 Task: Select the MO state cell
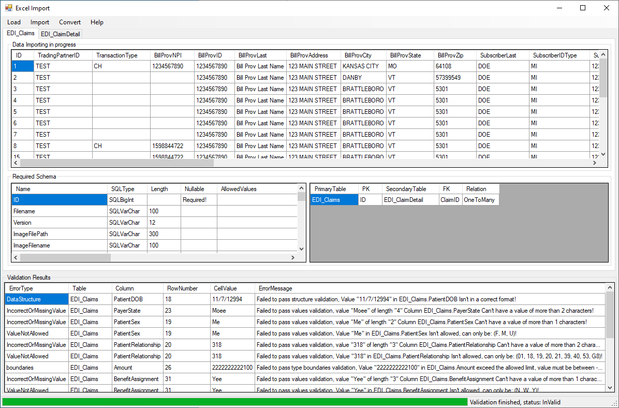click(410, 66)
